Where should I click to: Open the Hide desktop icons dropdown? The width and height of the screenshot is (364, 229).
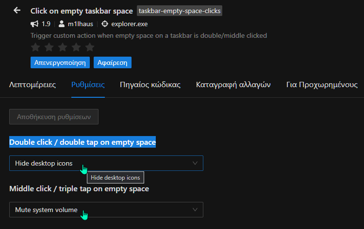click(106, 163)
